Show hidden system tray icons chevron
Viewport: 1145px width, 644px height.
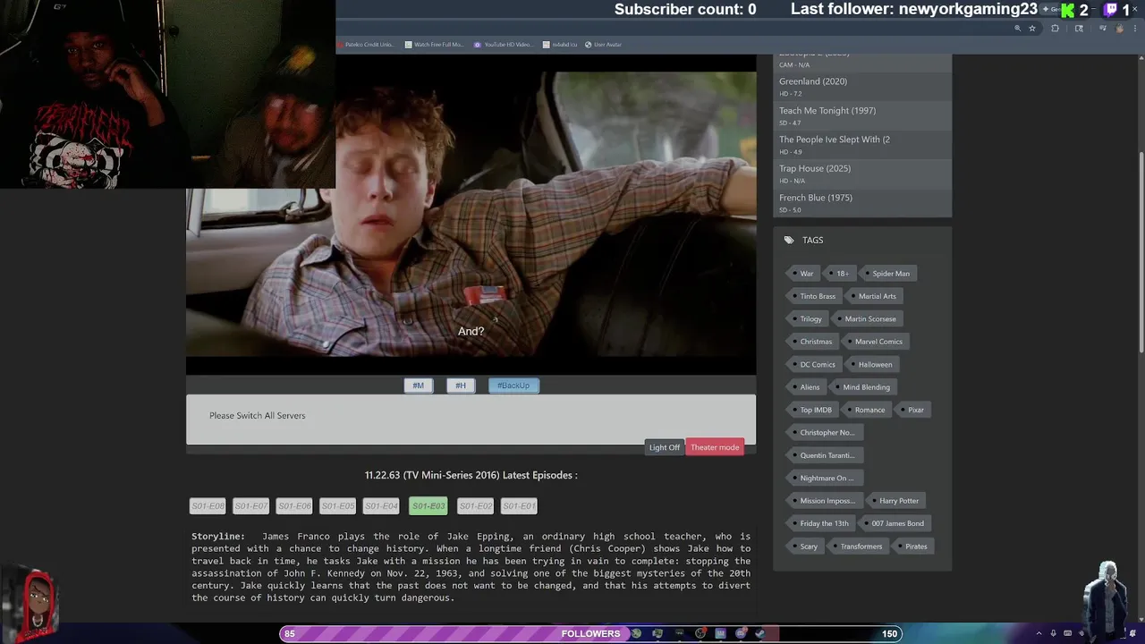coord(1039,633)
